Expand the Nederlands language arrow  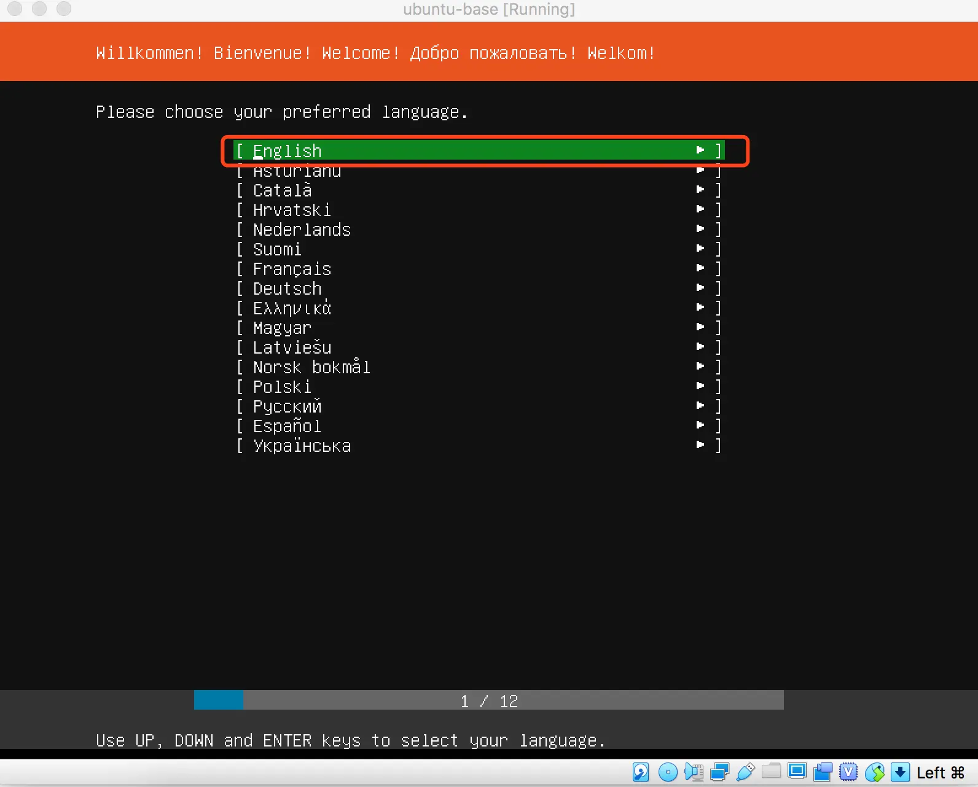(700, 229)
